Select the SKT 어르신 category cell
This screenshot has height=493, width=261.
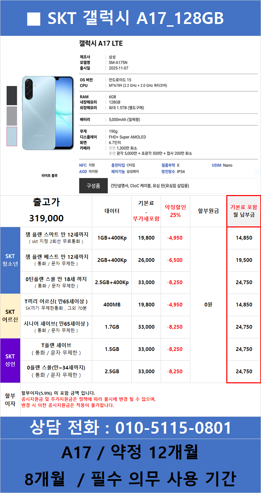(10, 316)
